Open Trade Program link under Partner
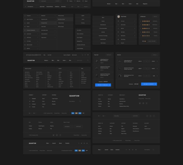The width and height of the screenshot is (183, 165). tap(41, 126)
